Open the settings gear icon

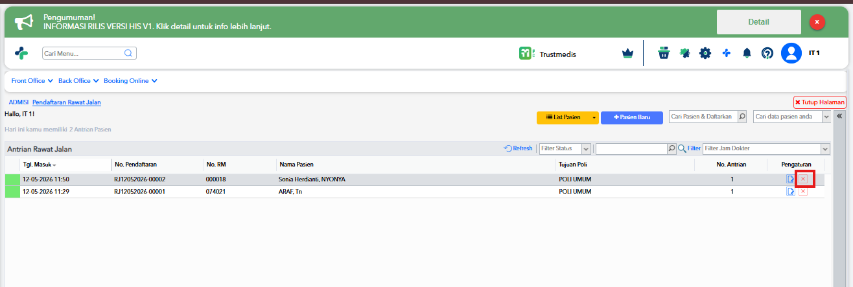pos(705,54)
